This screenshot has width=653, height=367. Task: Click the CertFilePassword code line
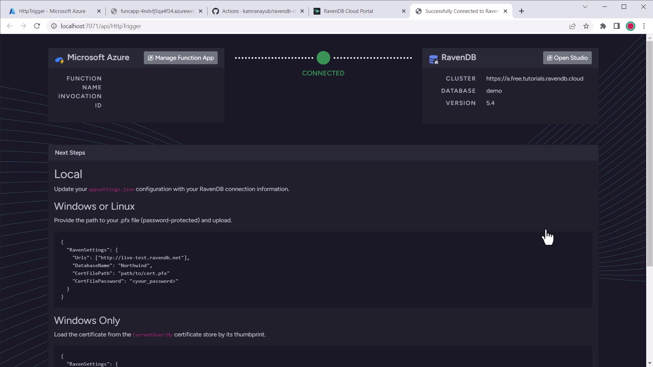[125, 281]
